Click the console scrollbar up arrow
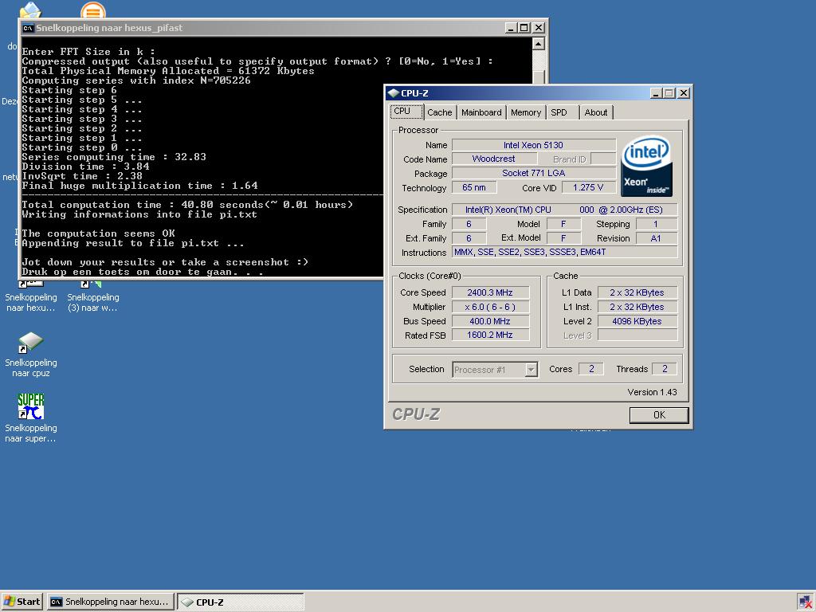Image resolution: width=816 pixels, height=612 pixels. click(x=539, y=44)
